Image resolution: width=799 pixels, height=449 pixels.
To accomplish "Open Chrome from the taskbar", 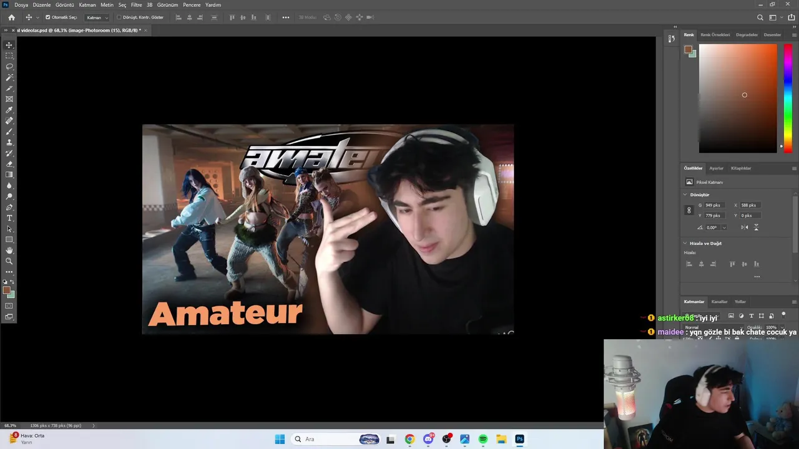I will click(x=409, y=439).
